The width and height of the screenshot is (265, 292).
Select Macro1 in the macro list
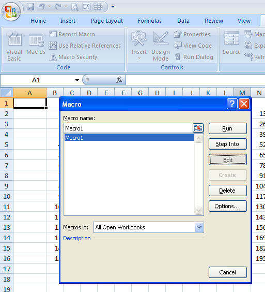click(129, 138)
